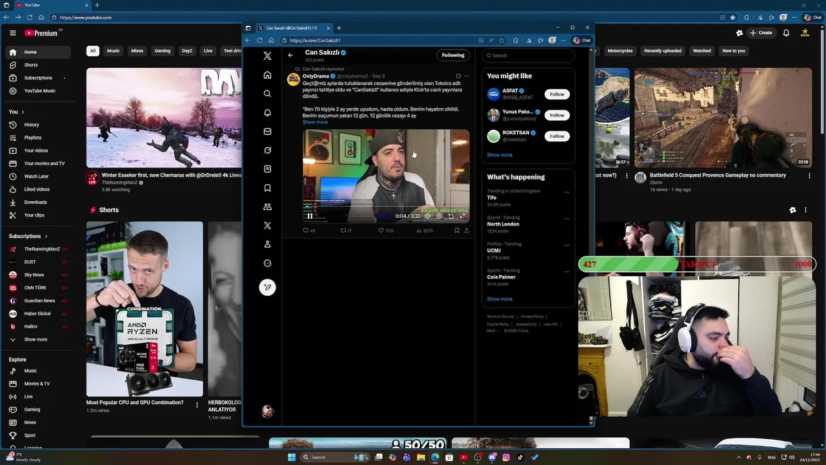Reply to the OnlyDrama post

[306, 230]
